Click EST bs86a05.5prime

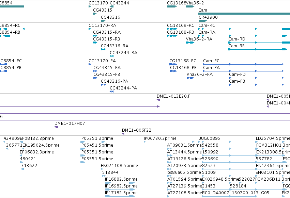pyautogui.click(x=169, y=176)
